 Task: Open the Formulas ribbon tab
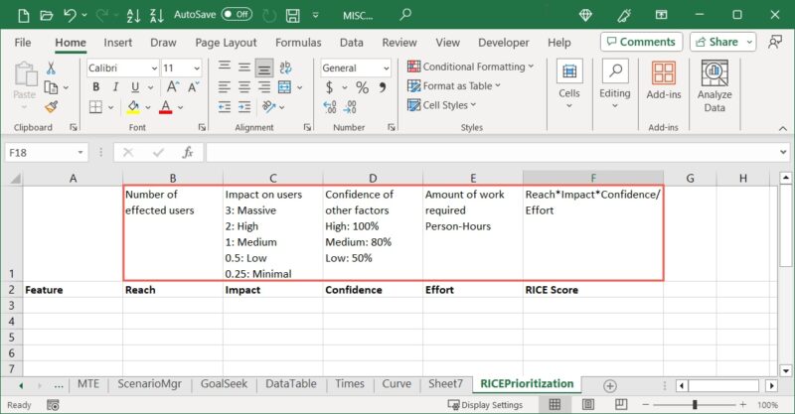click(x=298, y=43)
